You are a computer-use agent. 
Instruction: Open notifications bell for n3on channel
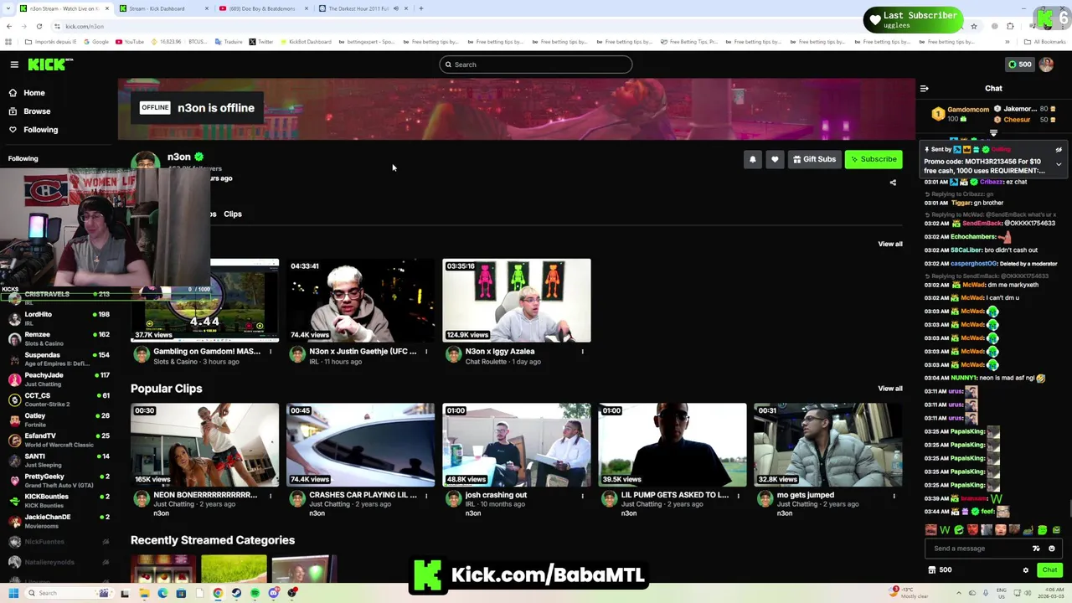tap(752, 159)
